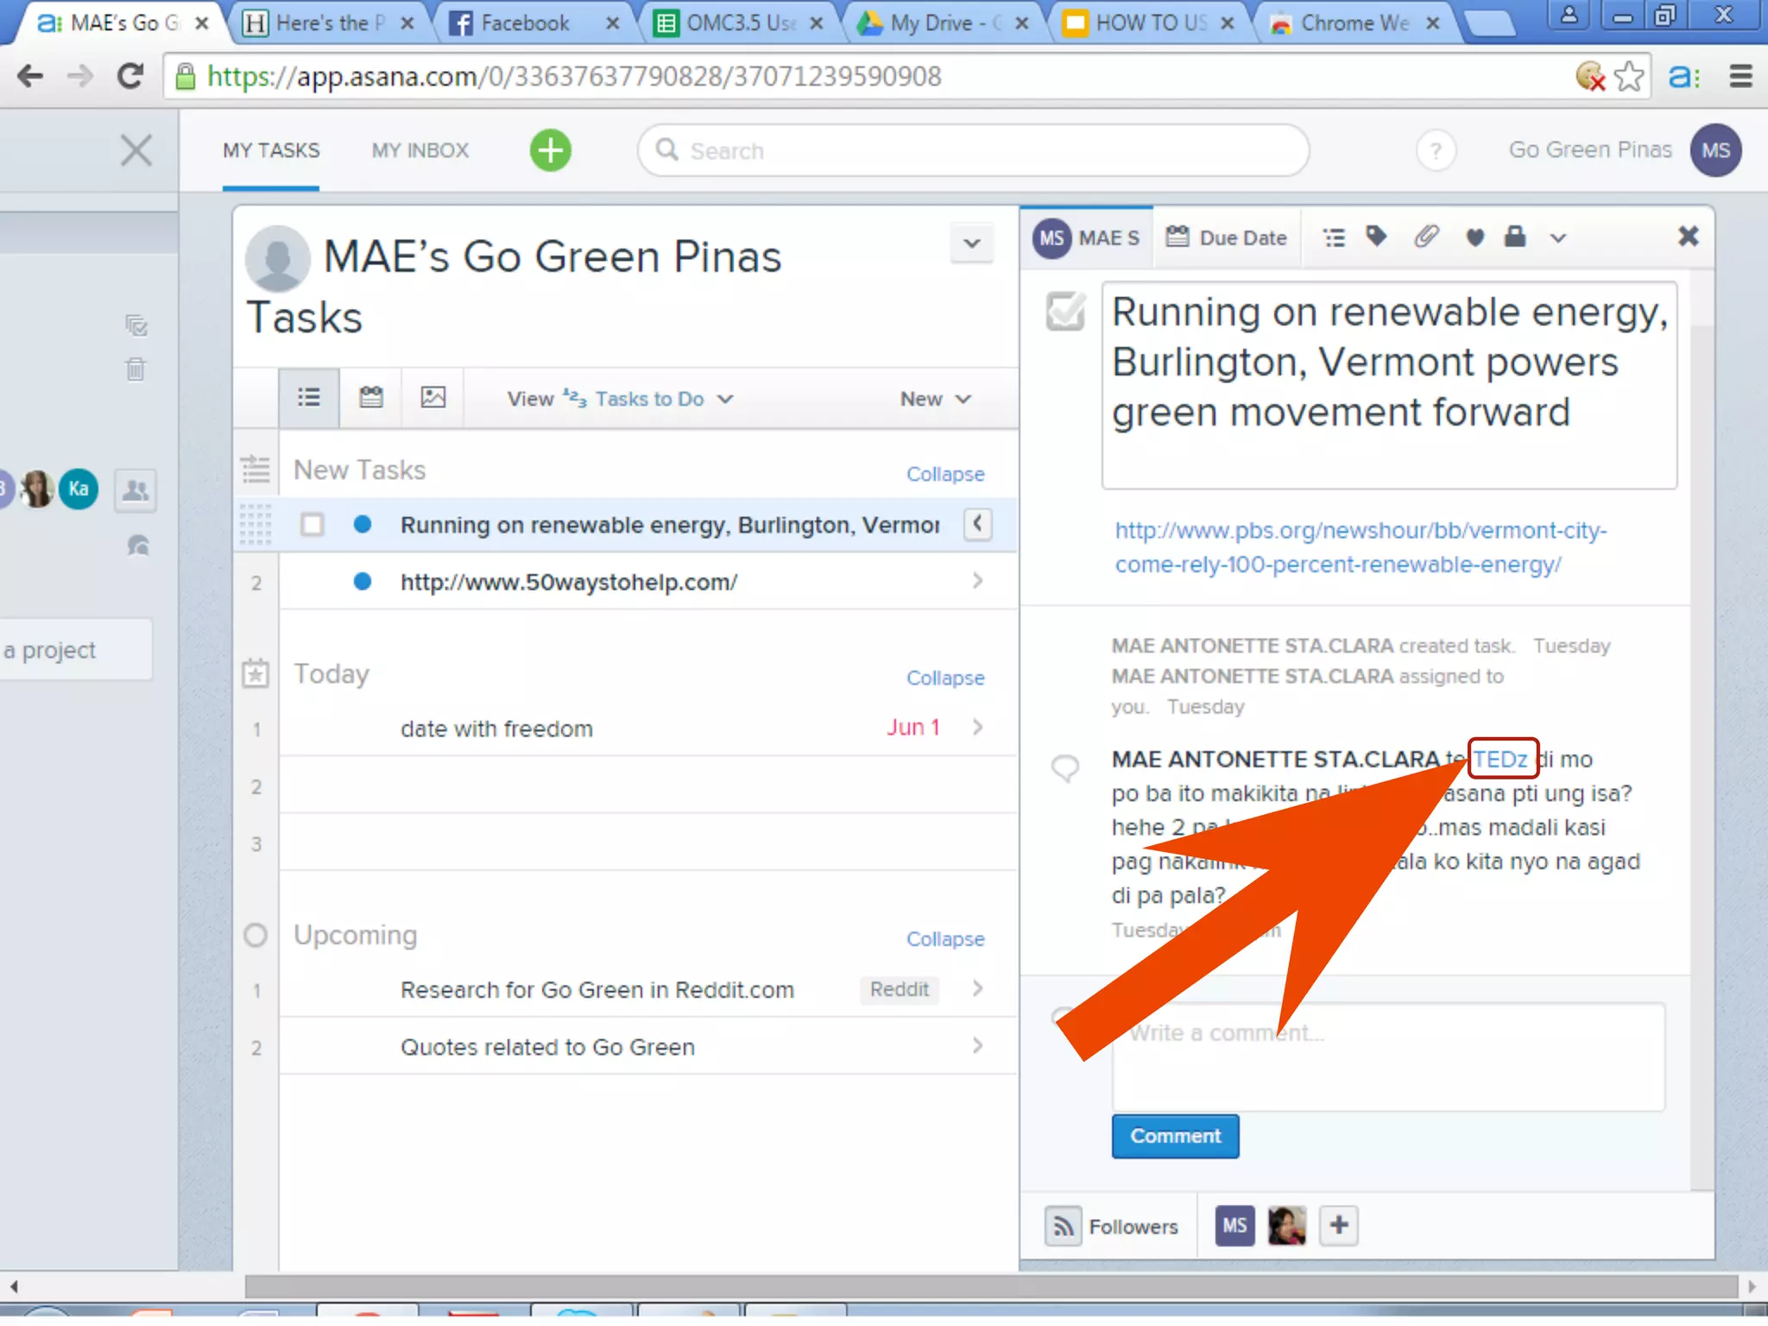This screenshot has height=1326, width=1768.
Task: Click the lock make-private icon
Action: (x=1515, y=237)
